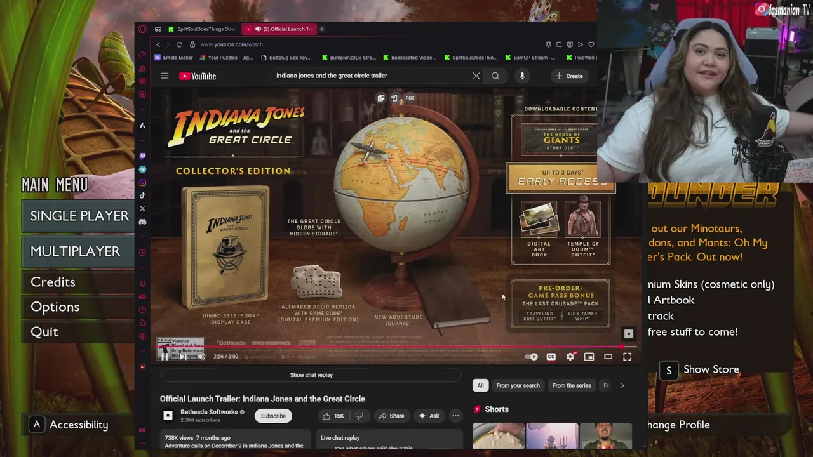The height and width of the screenshot is (457, 813).
Task: Open the YouTube hamburger guide menu
Action: [x=165, y=76]
